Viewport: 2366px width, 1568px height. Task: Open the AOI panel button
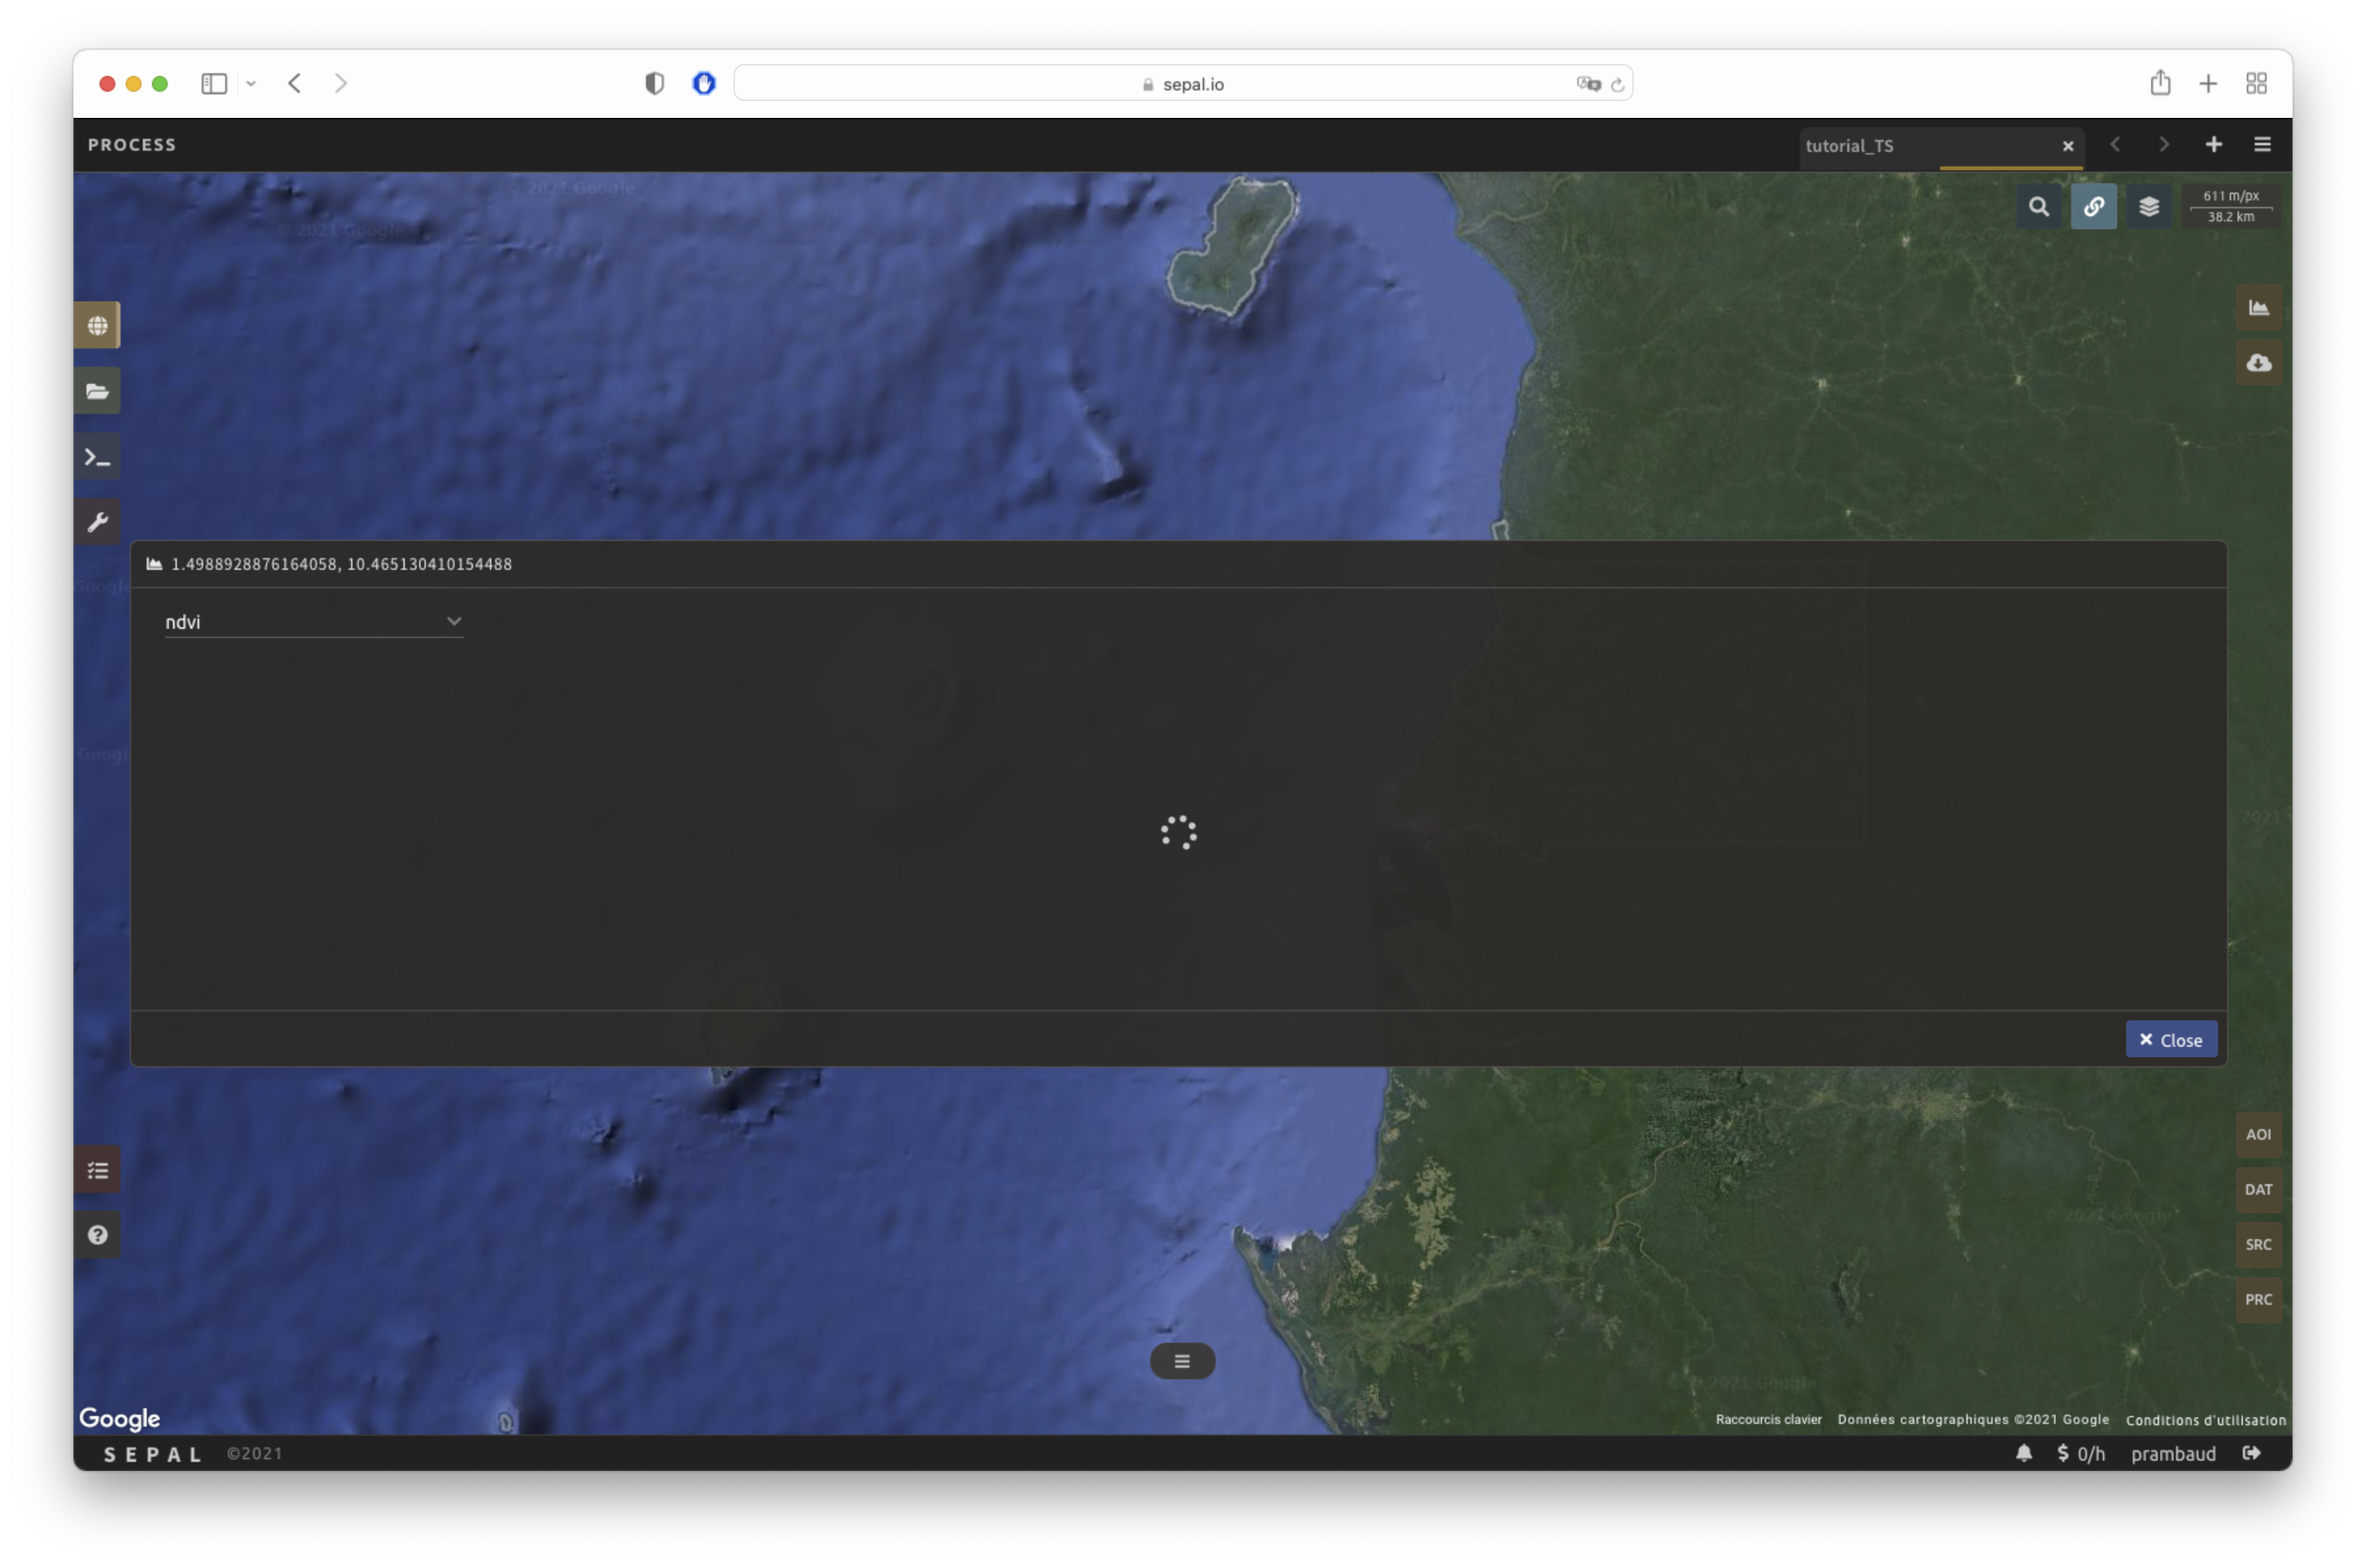tap(2258, 1135)
